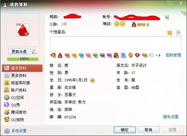Image resolution: width=187 pixels, height=136 pixels.
Task: Click the 更换头像 button
Action: 19,52
